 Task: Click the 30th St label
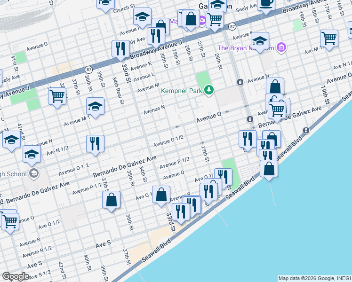tap(164, 60)
